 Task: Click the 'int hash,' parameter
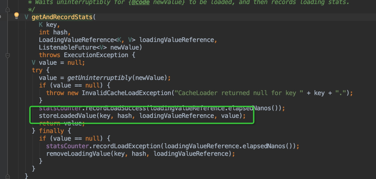[x=55, y=32]
